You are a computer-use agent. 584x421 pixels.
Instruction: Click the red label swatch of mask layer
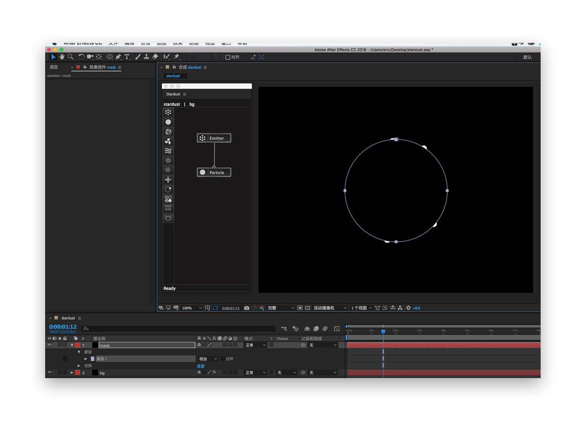click(x=78, y=345)
